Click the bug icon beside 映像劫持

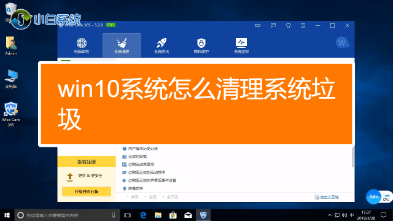tap(124, 188)
